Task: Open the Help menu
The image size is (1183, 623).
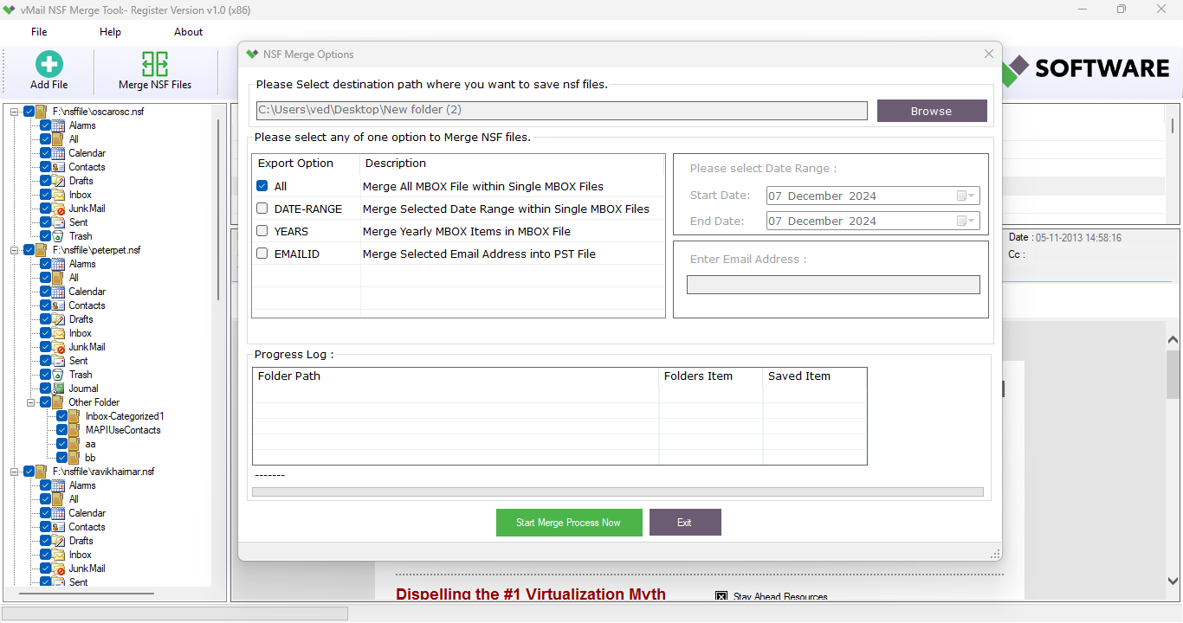Action: [110, 32]
